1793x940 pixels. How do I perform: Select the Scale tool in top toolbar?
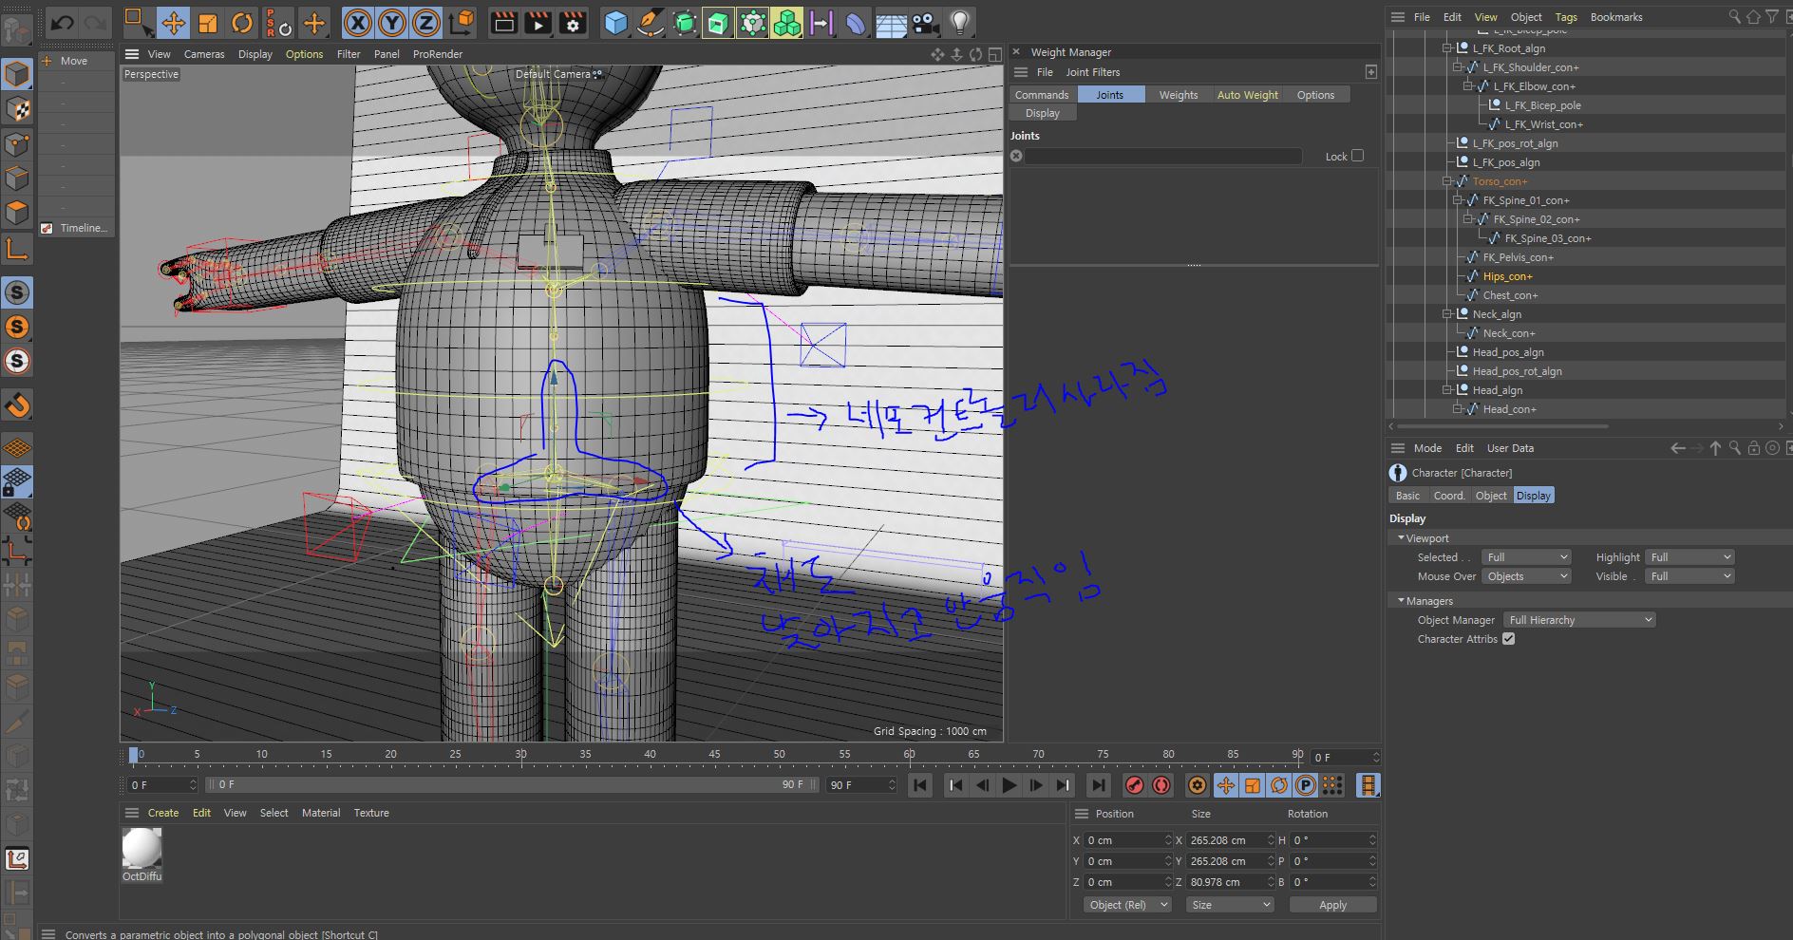coord(208,22)
